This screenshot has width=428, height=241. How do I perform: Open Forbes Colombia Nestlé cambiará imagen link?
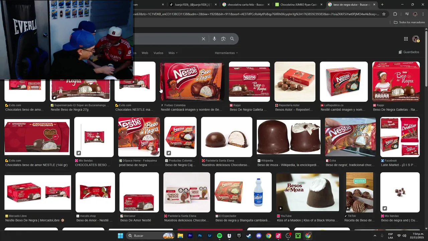coord(192,109)
